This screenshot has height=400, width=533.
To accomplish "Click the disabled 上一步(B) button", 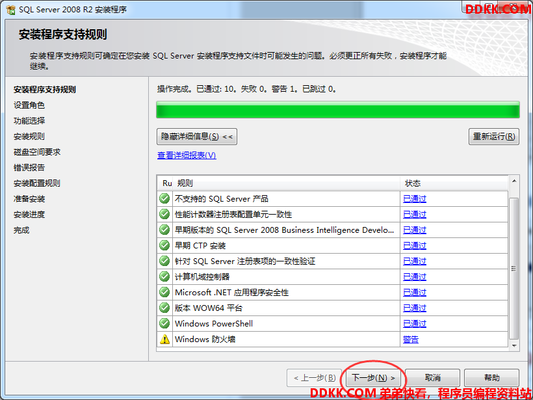I will point(314,377).
